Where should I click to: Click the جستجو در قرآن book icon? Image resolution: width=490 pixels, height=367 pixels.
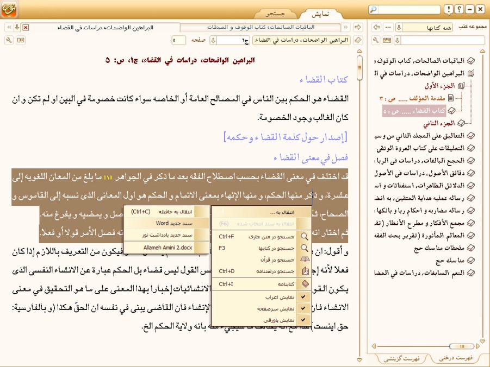[305, 260]
